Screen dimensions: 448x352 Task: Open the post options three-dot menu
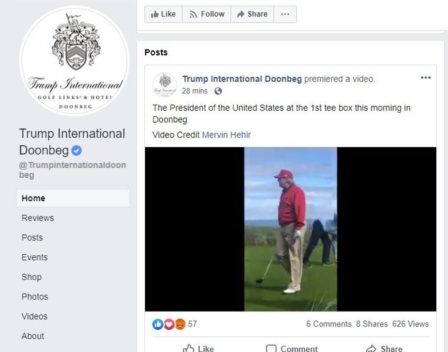[x=426, y=78]
